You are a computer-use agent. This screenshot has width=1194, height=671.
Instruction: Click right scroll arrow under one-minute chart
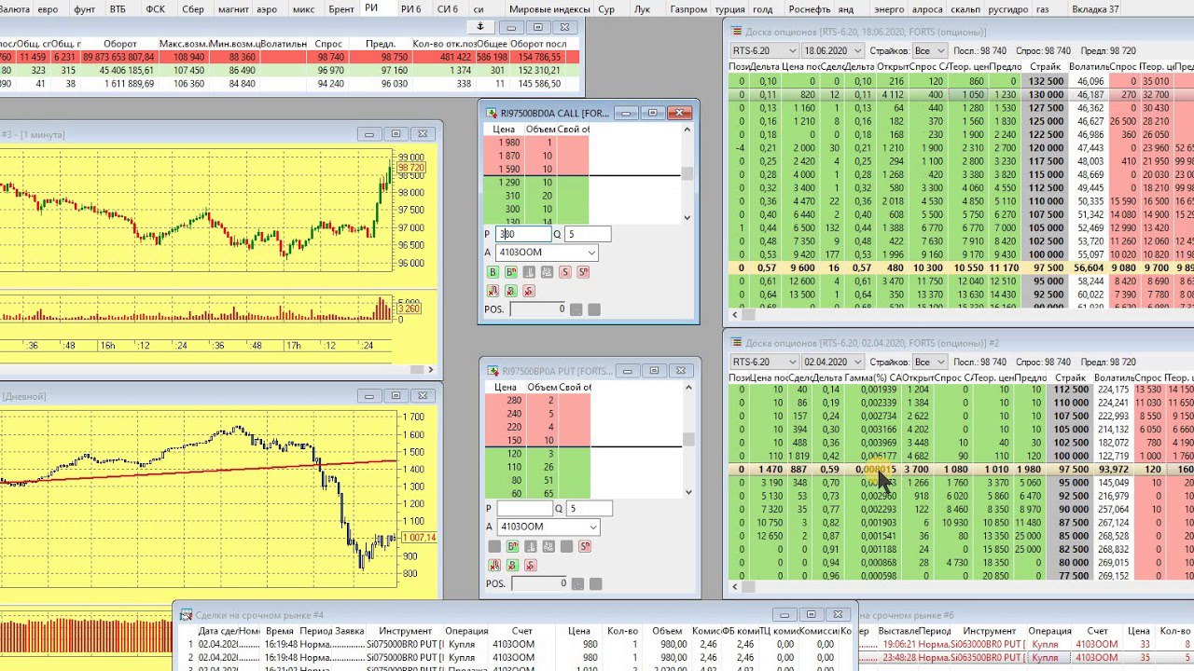(431, 370)
